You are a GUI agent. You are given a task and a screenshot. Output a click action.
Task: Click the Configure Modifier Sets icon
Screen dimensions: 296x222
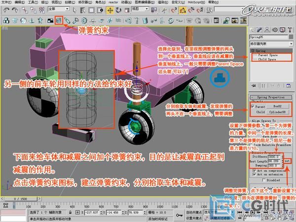click(289, 86)
